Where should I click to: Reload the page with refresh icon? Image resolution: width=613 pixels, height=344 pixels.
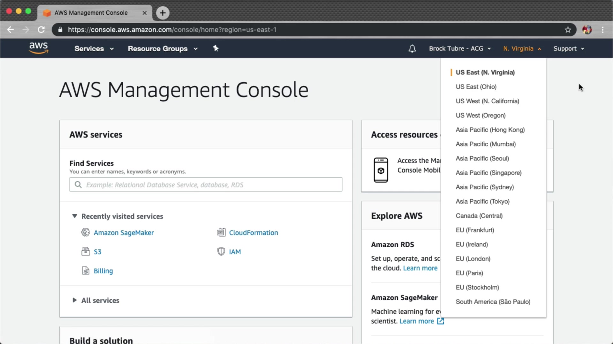tap(41, 30)
